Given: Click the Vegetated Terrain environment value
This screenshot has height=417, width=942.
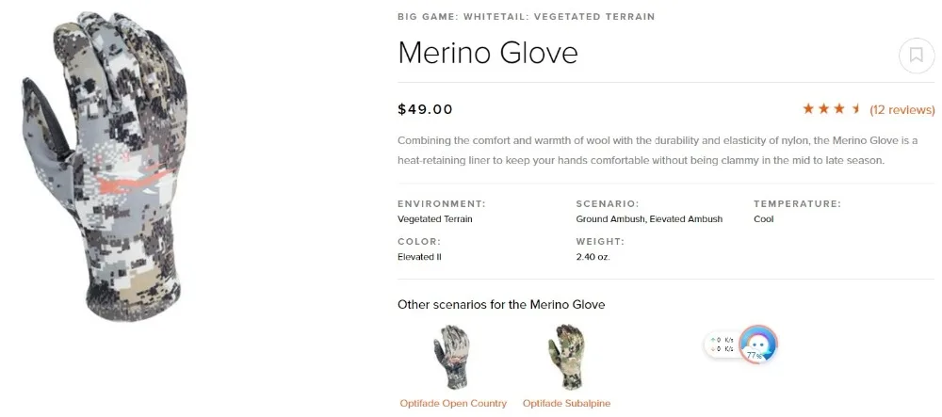Looking at the screenshot, I should pyautogui.click(x=435, y=219).
